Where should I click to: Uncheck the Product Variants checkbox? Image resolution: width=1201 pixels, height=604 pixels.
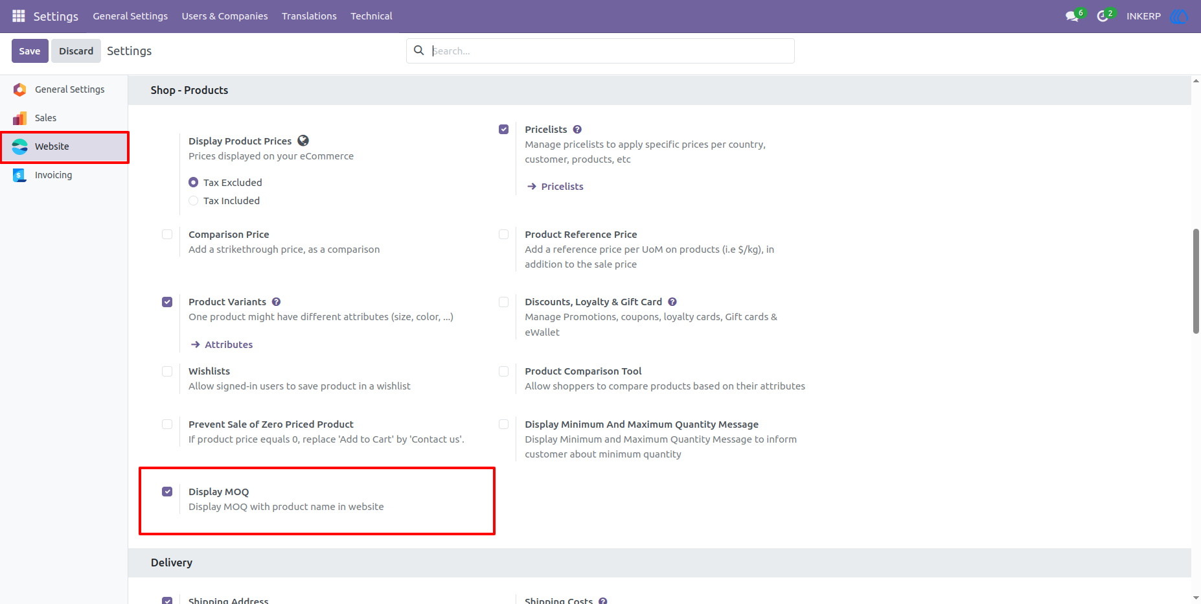(x=167, y=302)
